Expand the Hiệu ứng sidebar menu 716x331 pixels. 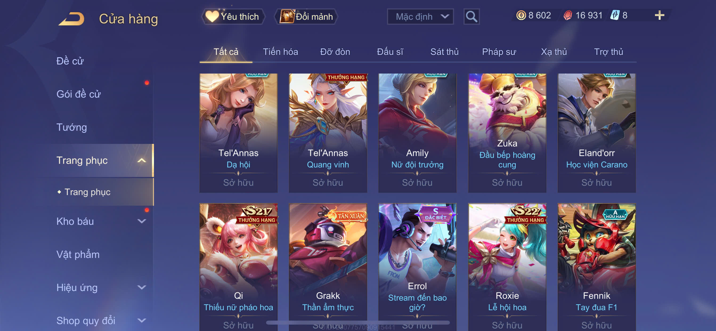pyautogui.click(x=142, y=287)
